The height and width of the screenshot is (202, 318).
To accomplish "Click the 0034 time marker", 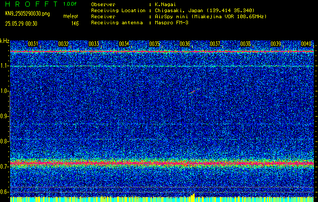I will [124, 44].
